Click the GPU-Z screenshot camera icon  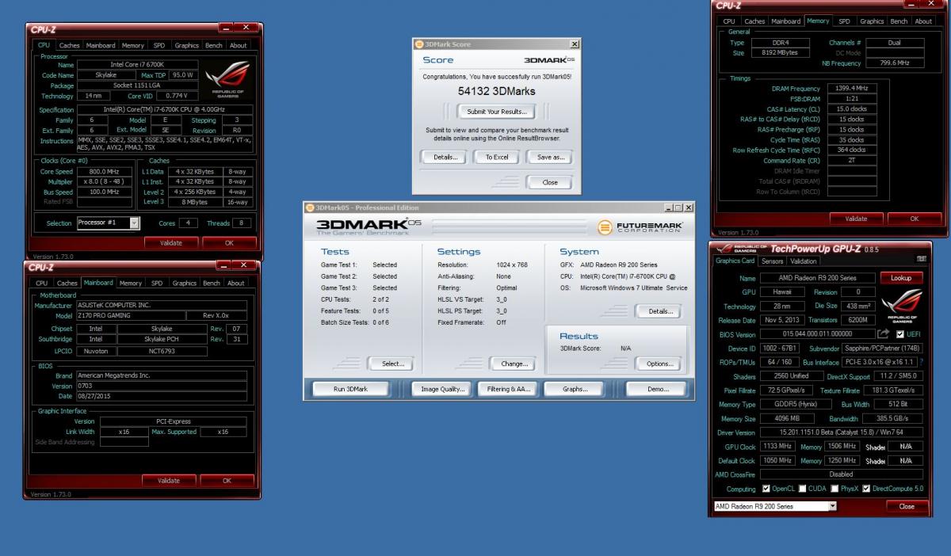(x=922, y=261)
